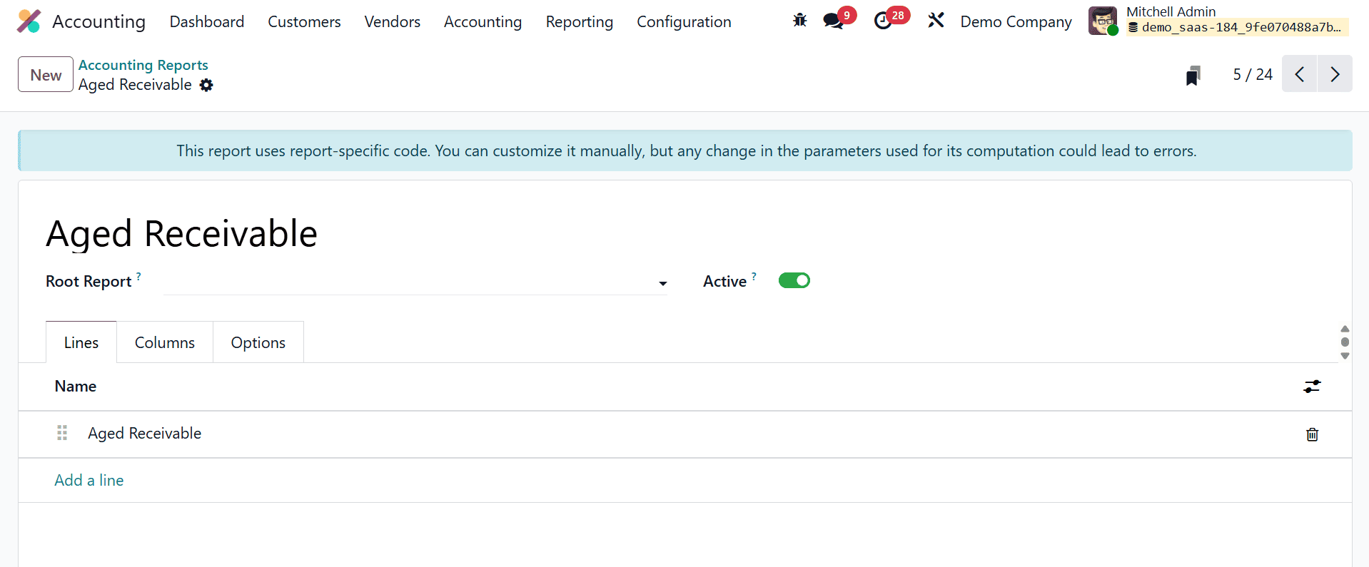Open the debug bug icon menu

799,21
